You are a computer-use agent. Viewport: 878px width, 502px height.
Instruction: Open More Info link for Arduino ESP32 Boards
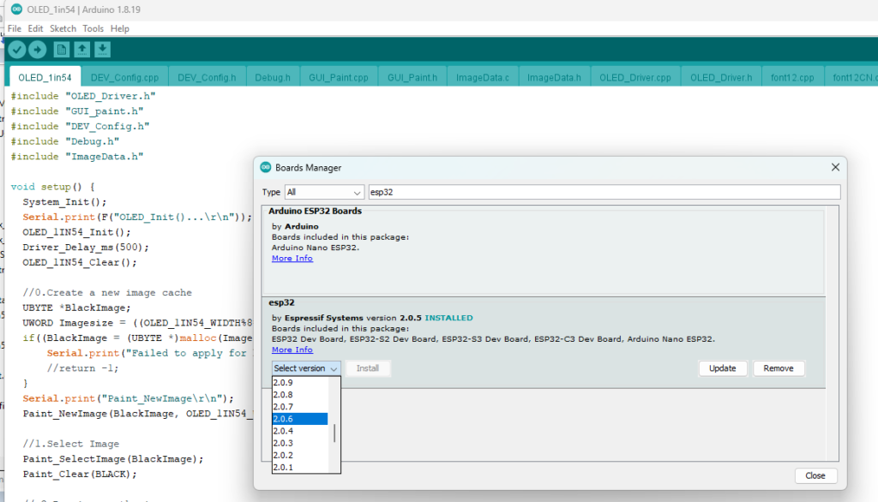292,258
